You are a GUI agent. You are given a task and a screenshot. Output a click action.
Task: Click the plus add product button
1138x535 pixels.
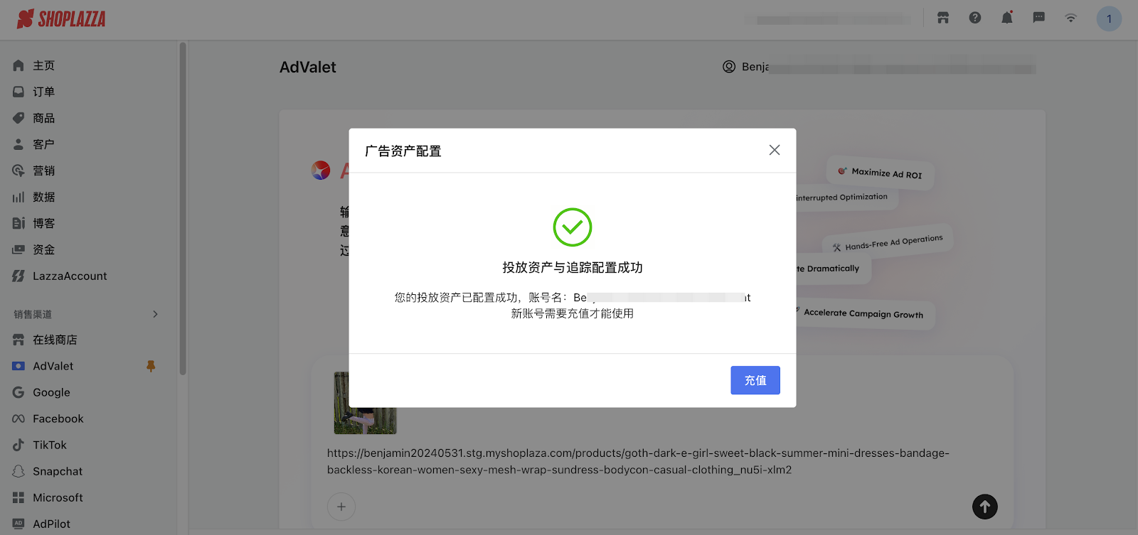coord(341,507)
